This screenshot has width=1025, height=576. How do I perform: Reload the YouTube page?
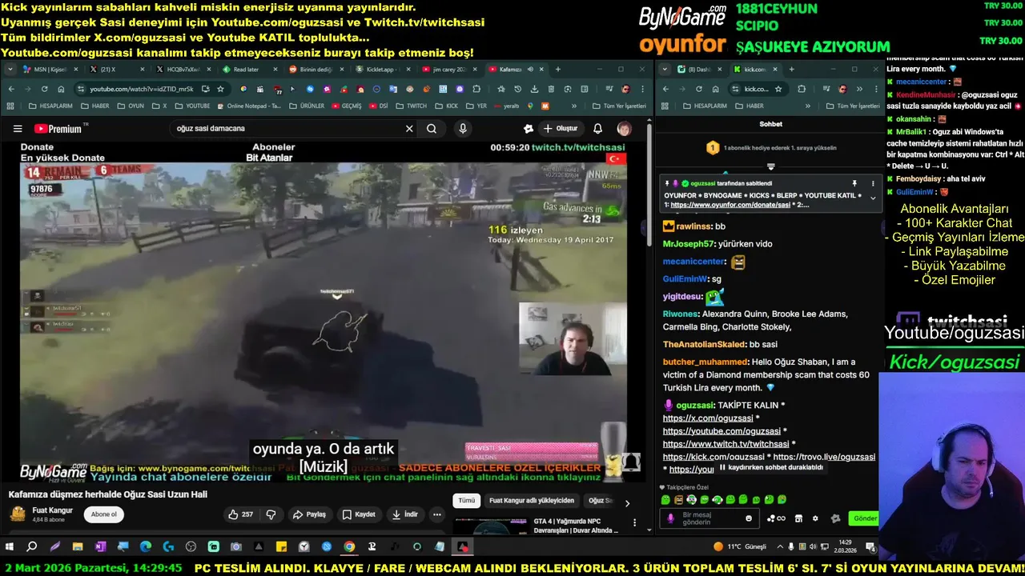coord(44,89)
